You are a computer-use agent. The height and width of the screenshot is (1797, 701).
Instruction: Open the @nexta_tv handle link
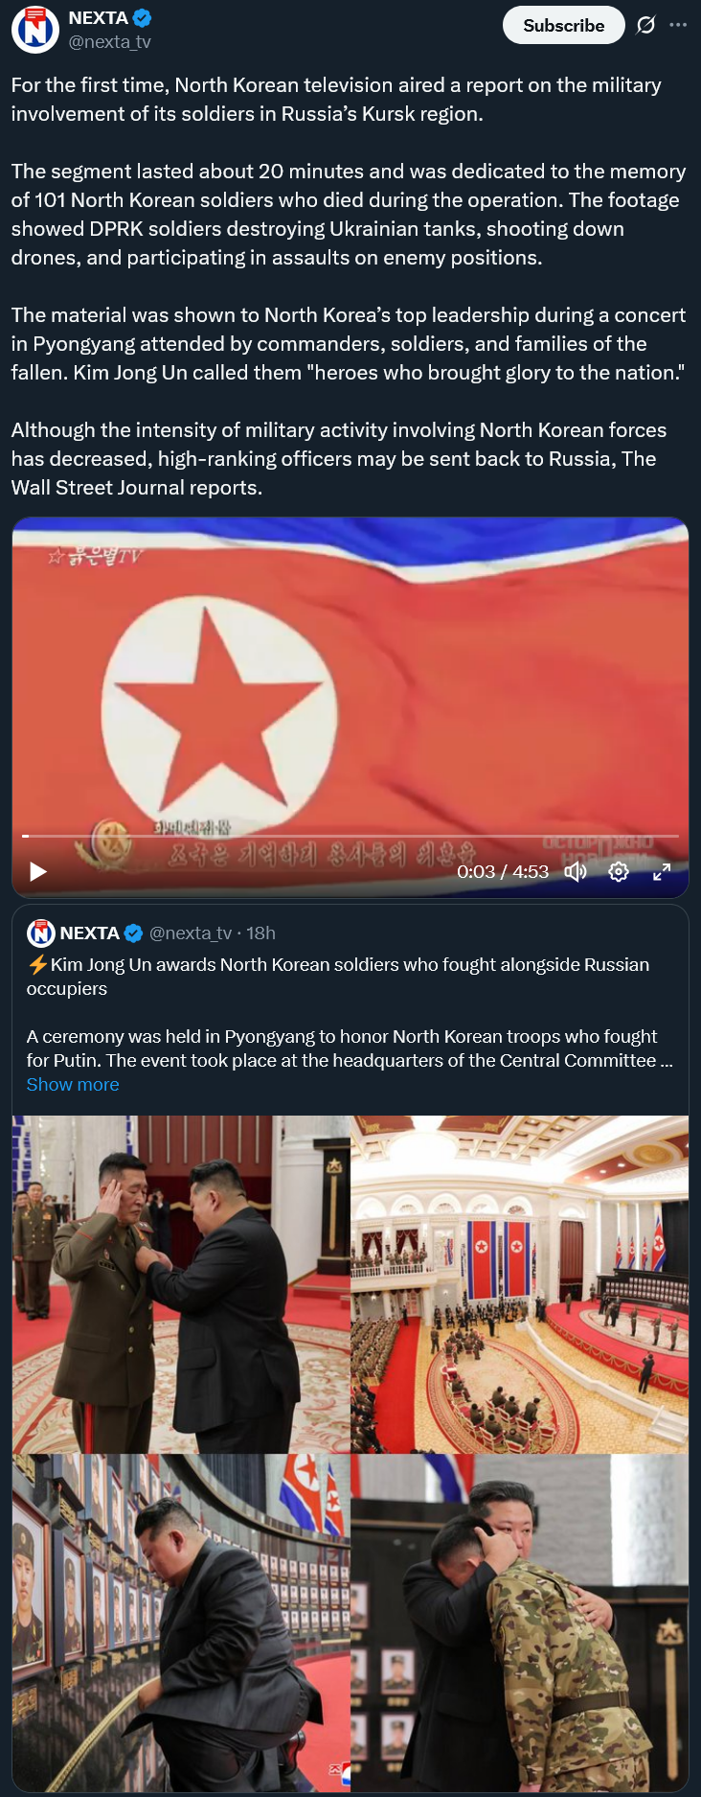coord(109,42)
